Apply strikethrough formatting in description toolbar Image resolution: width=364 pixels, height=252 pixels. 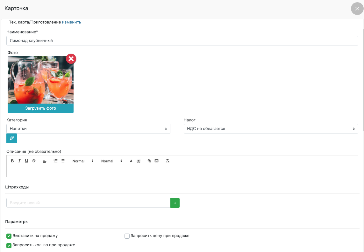[x=34, y=161]
